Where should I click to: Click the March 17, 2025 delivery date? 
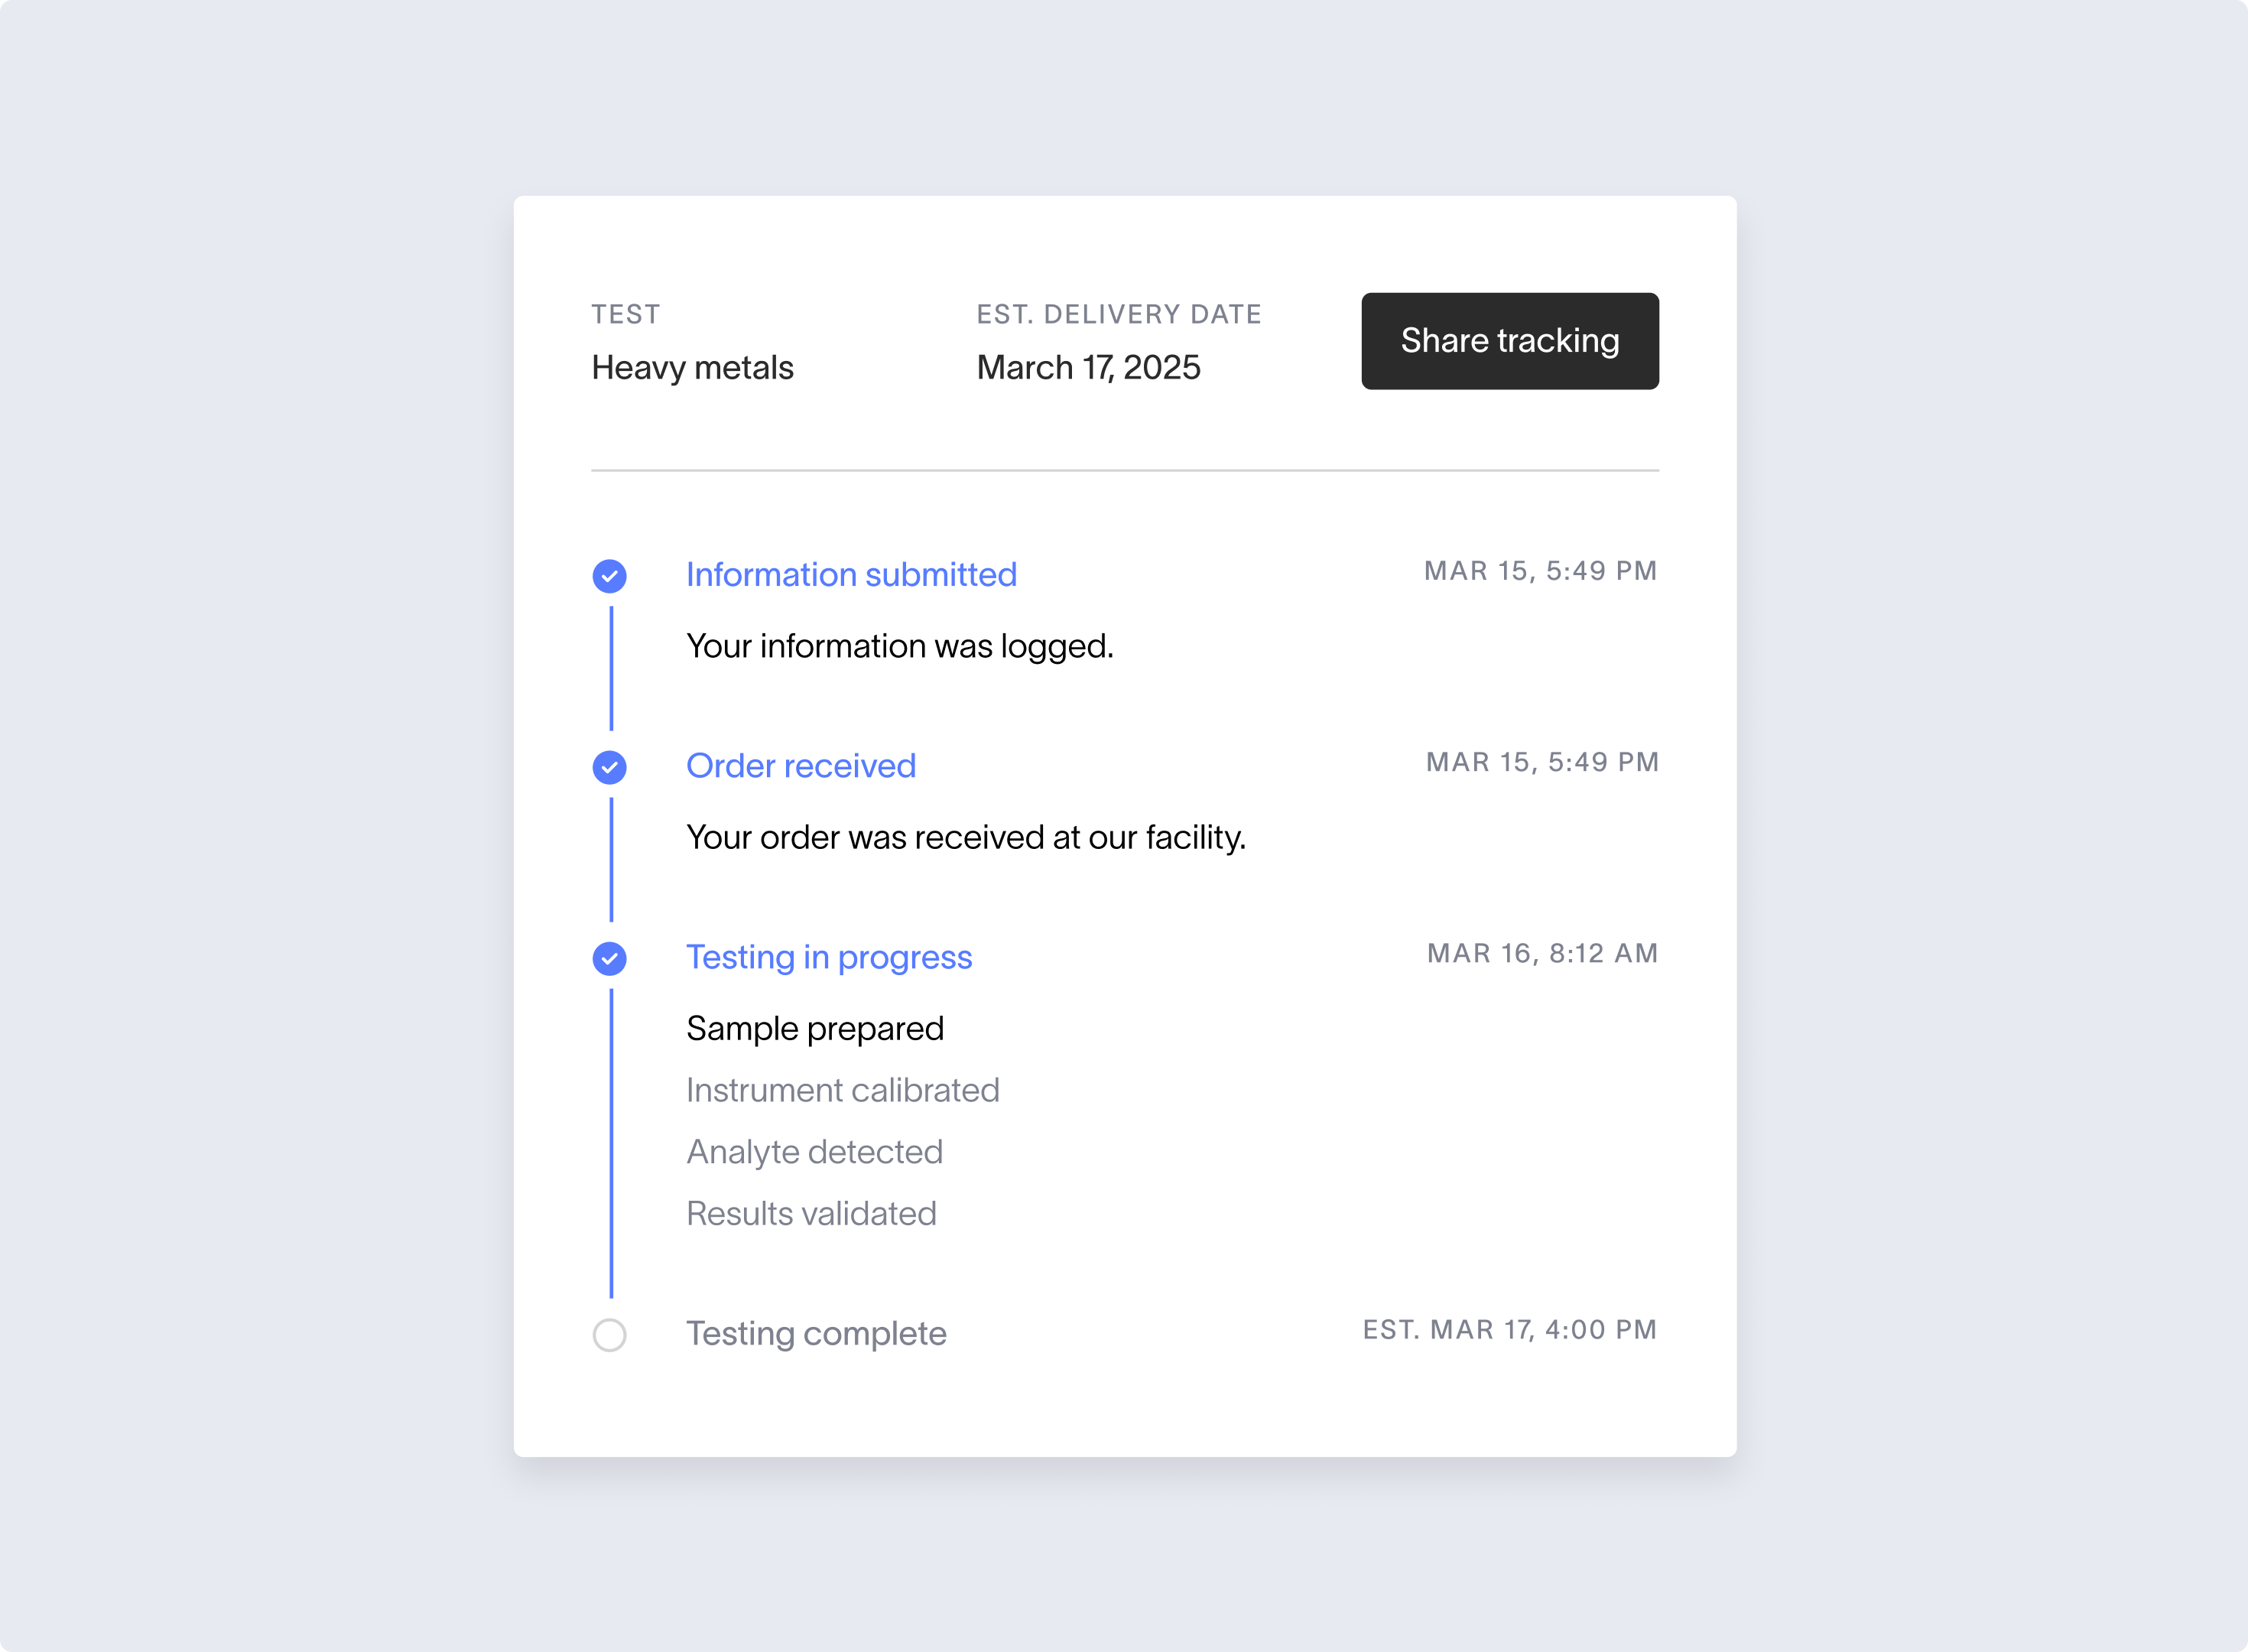pos(1089,368)
